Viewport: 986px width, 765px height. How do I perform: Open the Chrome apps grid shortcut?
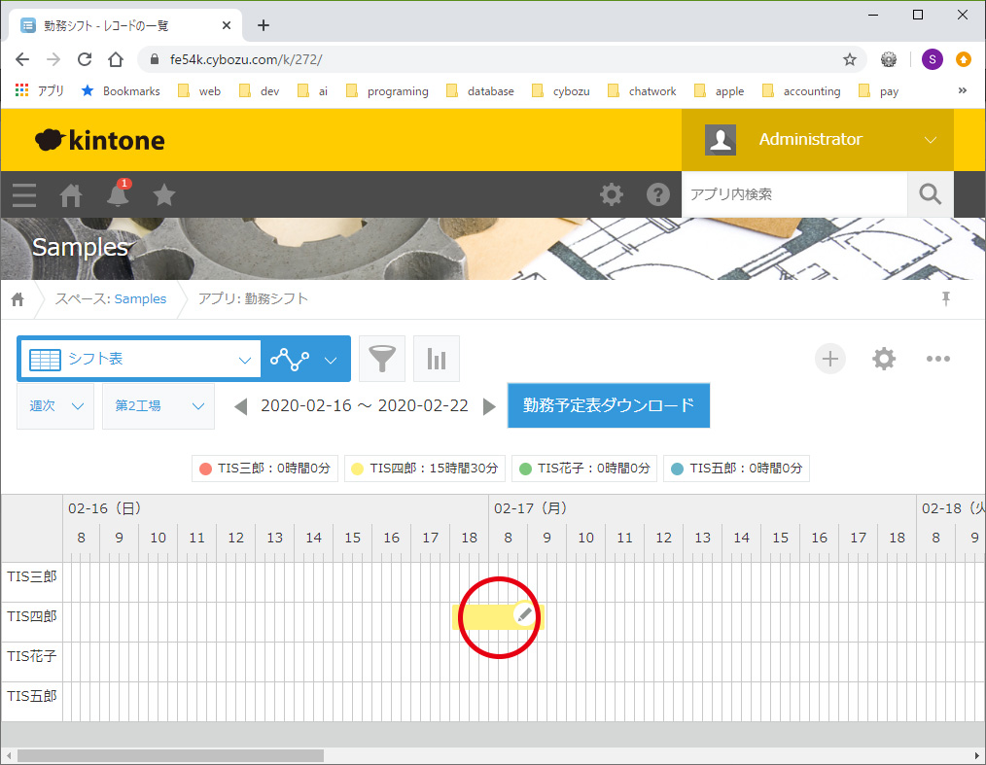tap(22, 90)
